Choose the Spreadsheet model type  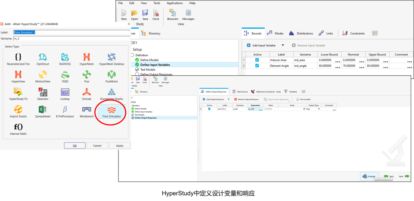[x=43, y=111]
